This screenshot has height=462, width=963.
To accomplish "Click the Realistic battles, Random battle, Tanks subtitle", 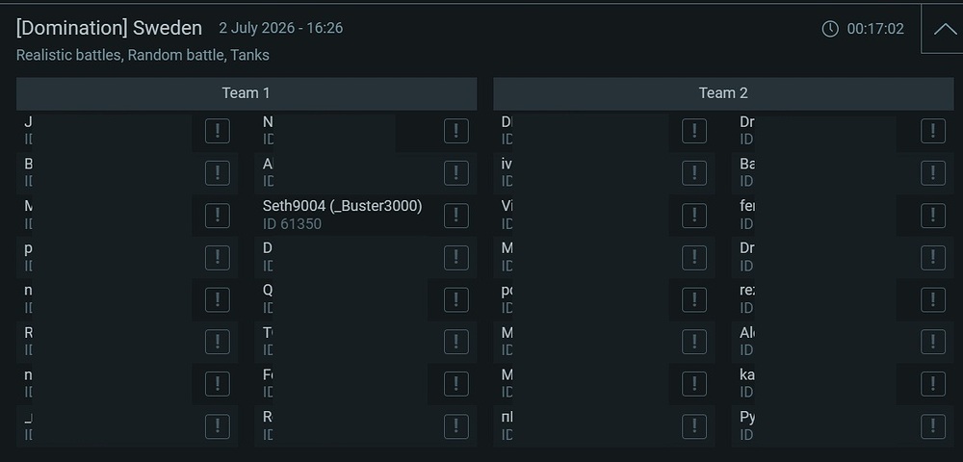I will tap(143, 55).
